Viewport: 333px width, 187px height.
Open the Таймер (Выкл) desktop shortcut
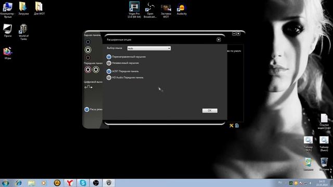(x=324, y=143)
